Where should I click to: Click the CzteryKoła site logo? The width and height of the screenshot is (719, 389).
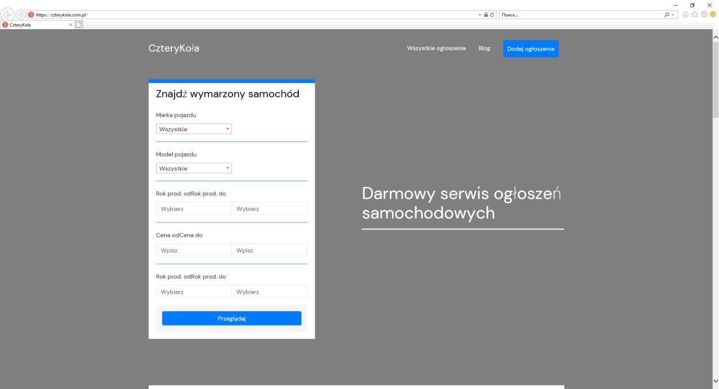[174, 48]
